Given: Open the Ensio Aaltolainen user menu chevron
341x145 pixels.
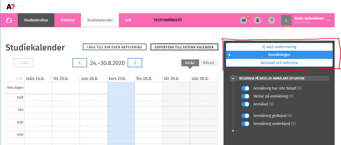Looking at the screenshot, I should point(328,20).
